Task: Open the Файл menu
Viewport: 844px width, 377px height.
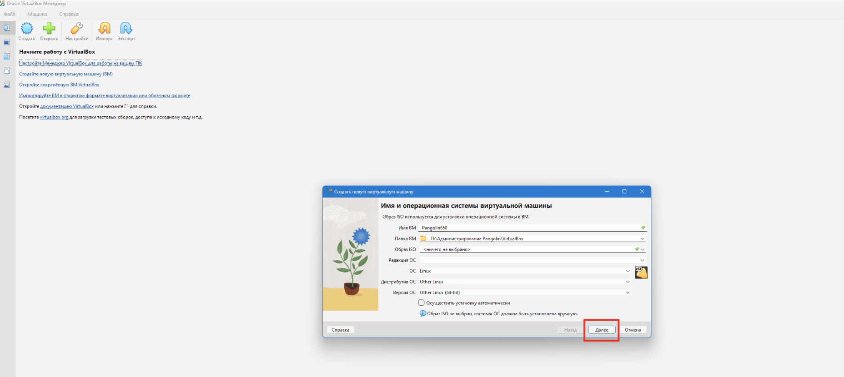Action: click(10, 14)
